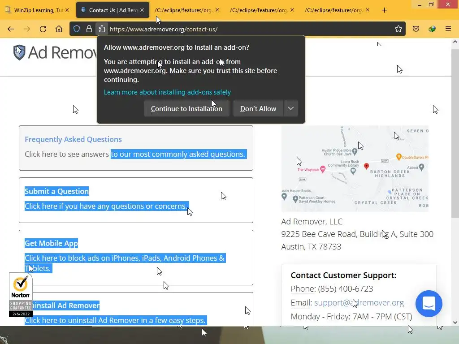Image resolution: width=459 pixels, height=344 pixels.
Task: Open the browser home page
Action: [59, 29]
